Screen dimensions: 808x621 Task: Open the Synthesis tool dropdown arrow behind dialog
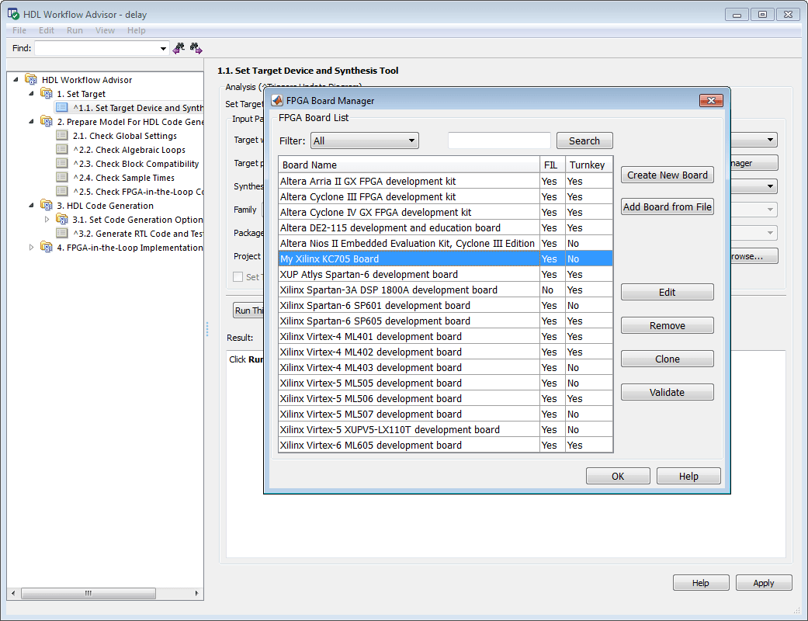pyautogui.click(x=770, y=186)
